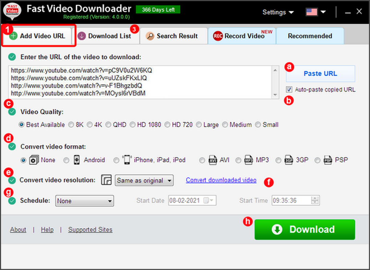Open the Help link
The height and width of the screenshot is (270, 370).
[x=47, y=230]
